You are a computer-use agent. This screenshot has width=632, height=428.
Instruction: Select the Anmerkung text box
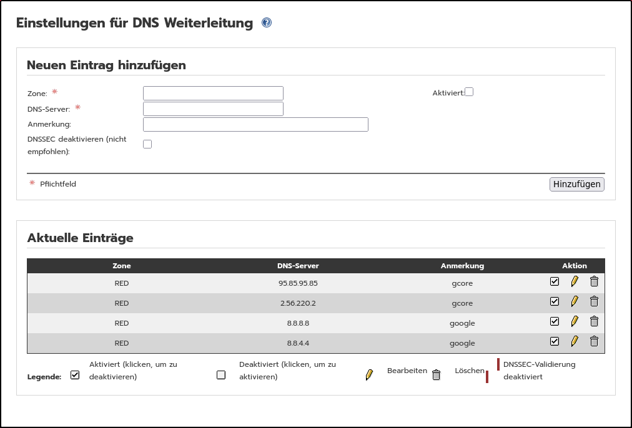pos(255,124)
